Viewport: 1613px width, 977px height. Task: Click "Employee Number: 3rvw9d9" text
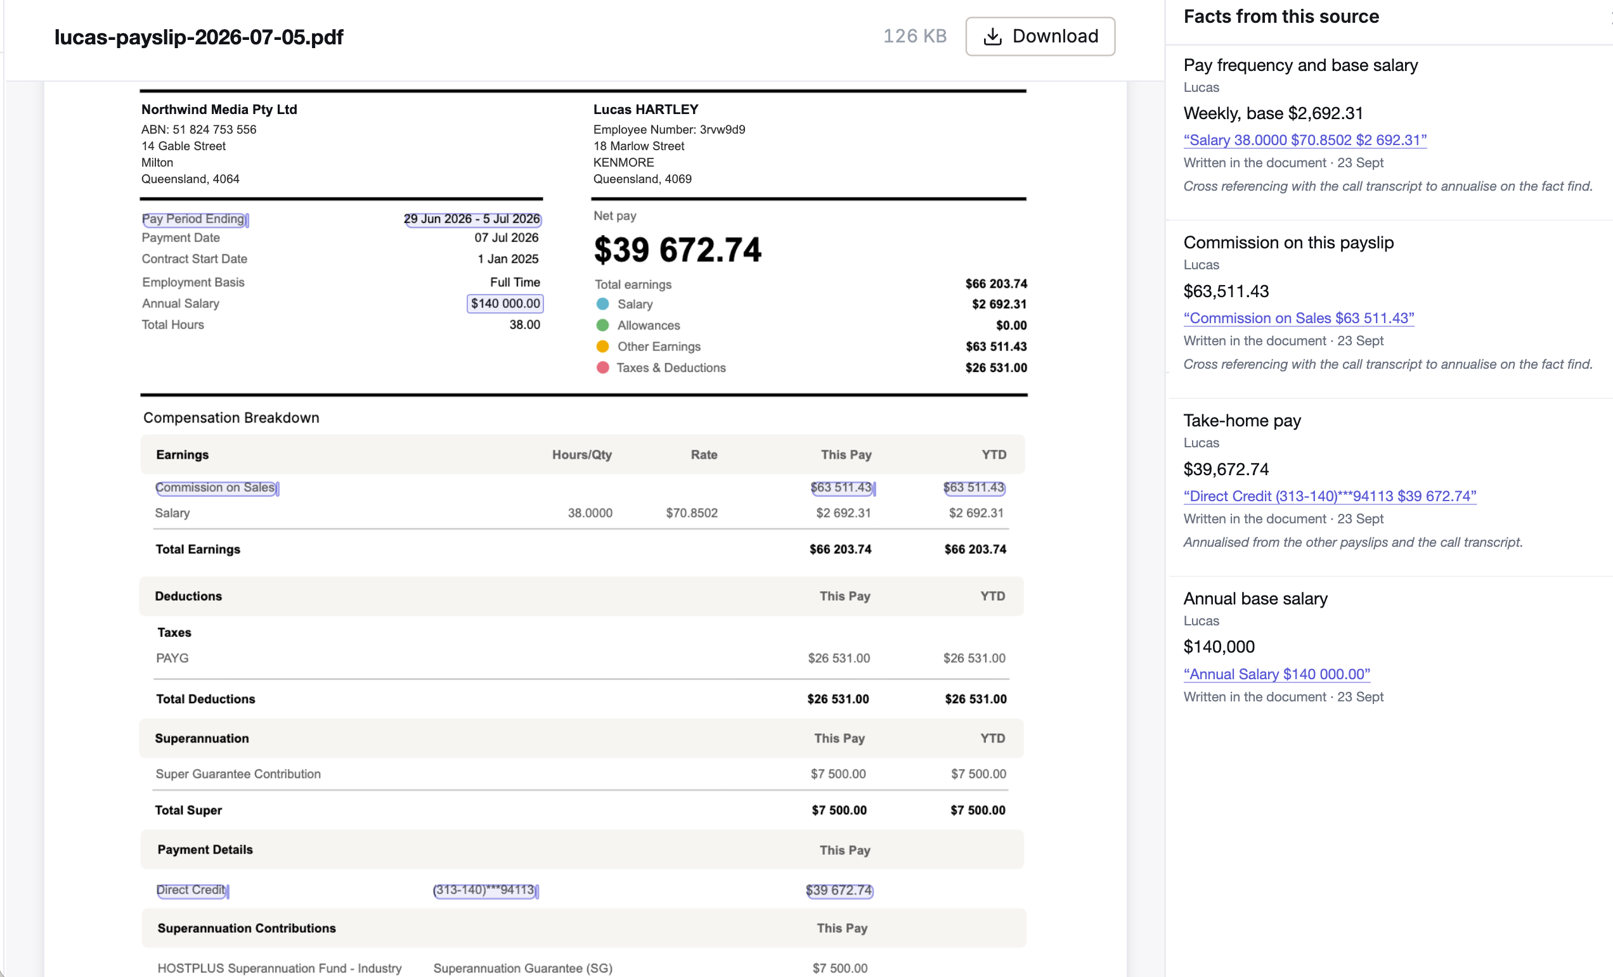[669, 129]
